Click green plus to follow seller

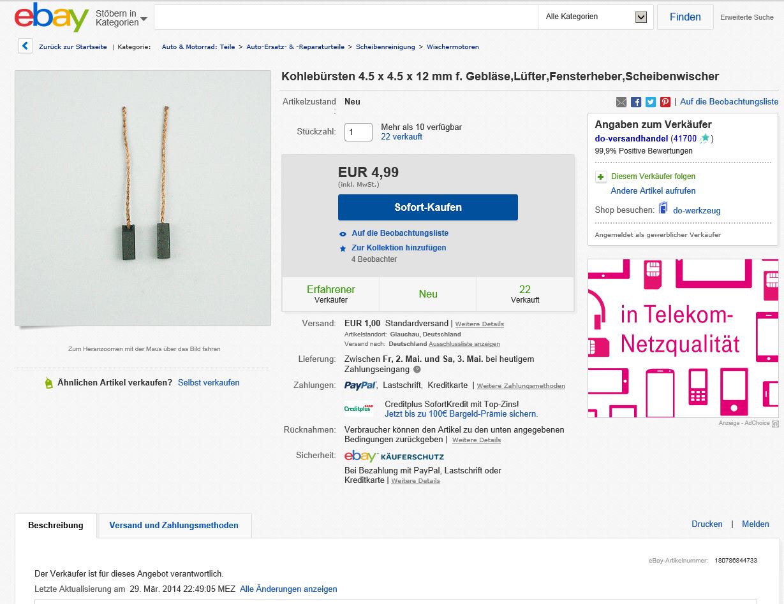[601, 176]
